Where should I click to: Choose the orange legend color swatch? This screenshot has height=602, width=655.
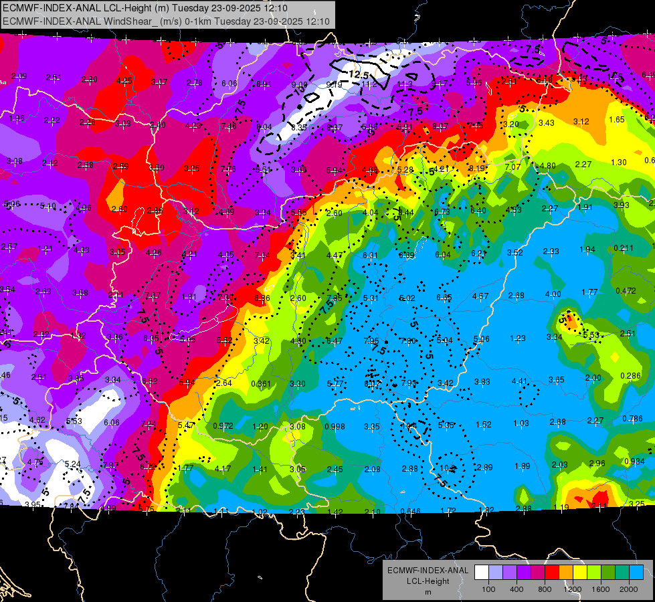(x=566, y=573)
